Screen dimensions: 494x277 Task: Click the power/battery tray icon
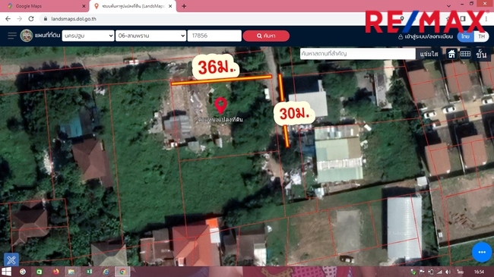(431, 272)
